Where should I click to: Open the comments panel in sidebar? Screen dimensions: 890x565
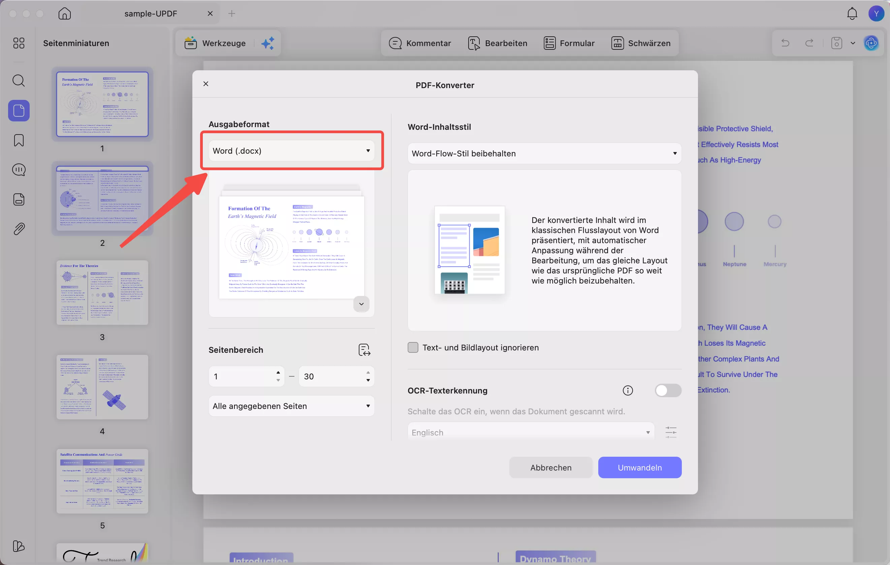pos(19,169)
